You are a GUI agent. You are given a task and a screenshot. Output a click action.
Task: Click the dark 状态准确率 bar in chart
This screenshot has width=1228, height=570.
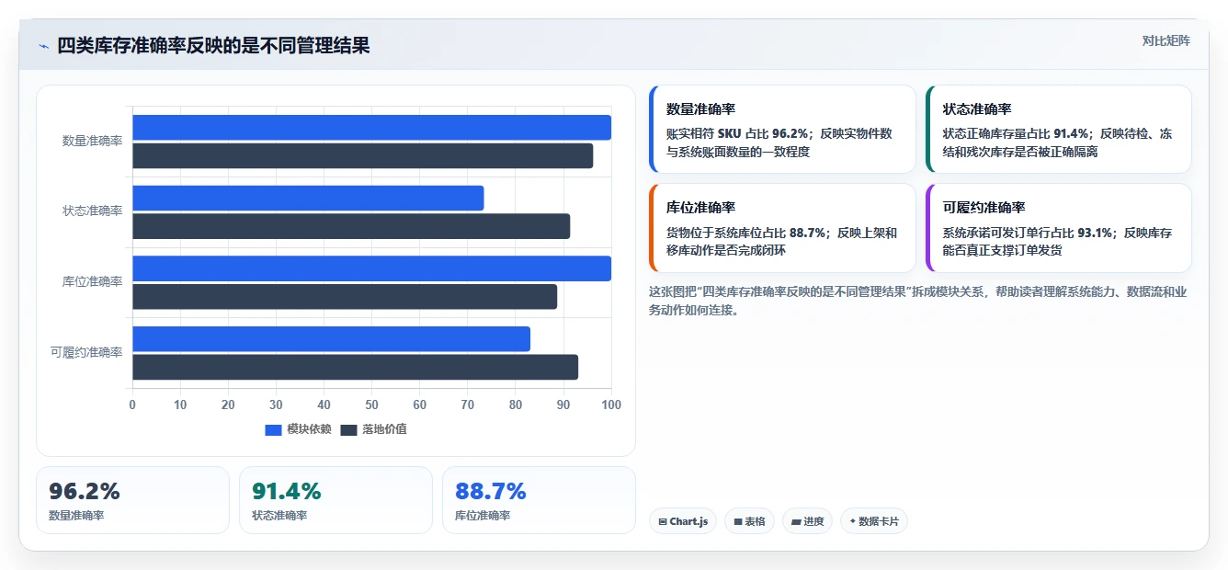point(351,226)
